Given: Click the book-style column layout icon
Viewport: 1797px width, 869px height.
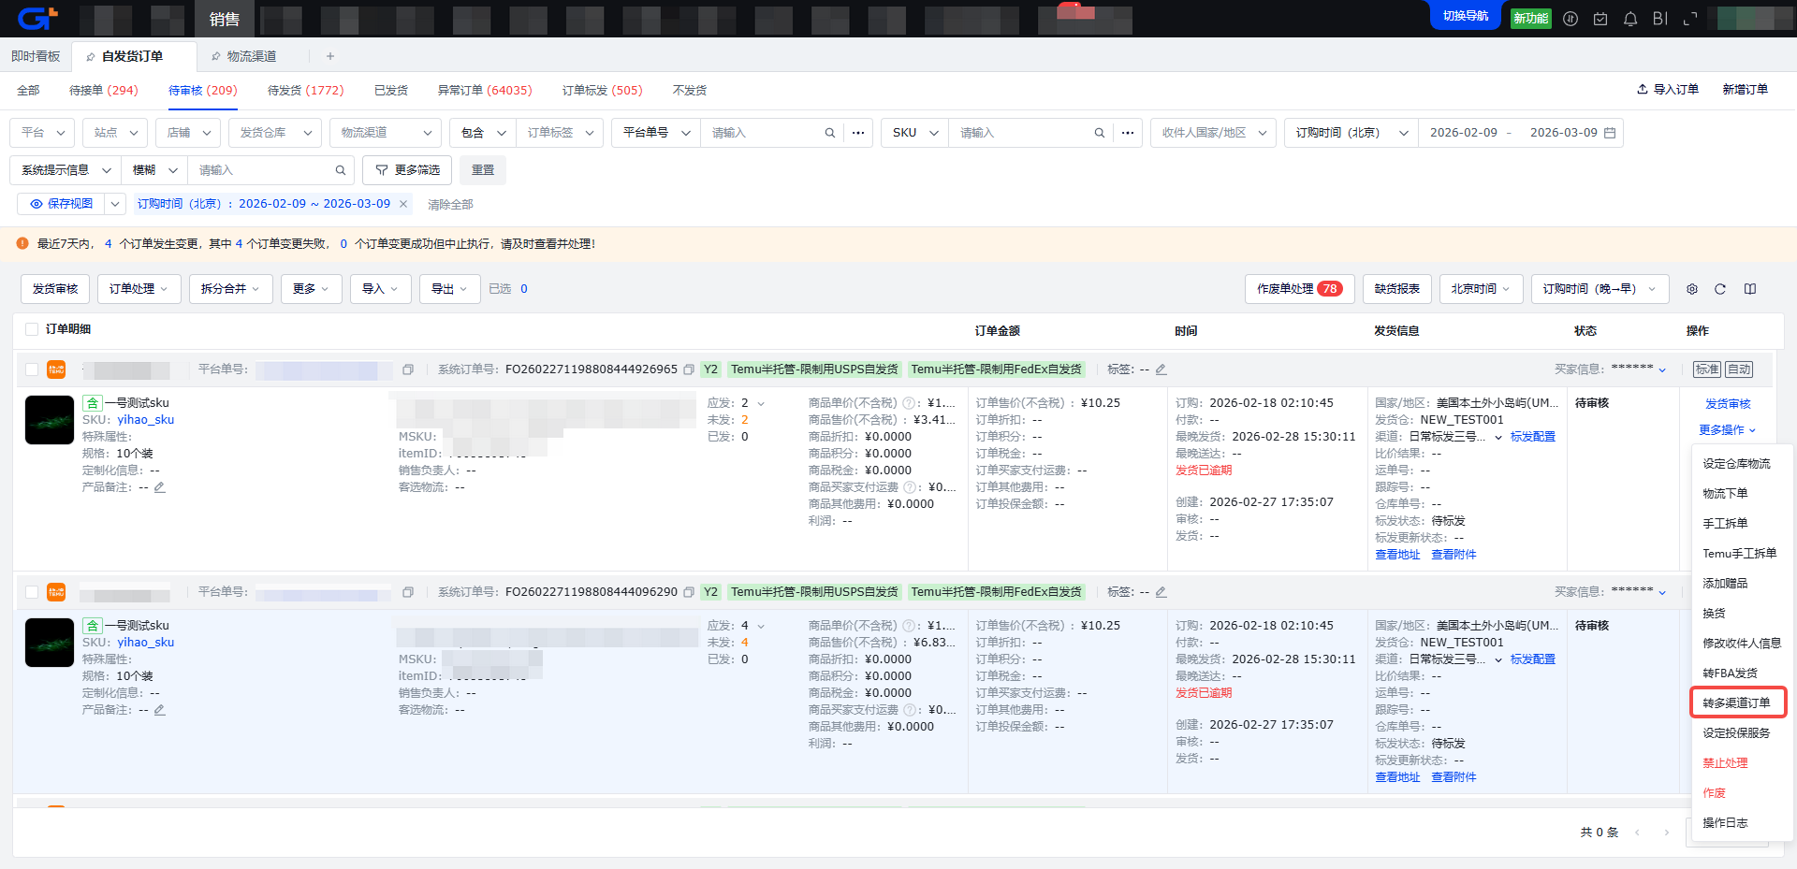Looking at the screenshot, I should tap(1750, 289).
